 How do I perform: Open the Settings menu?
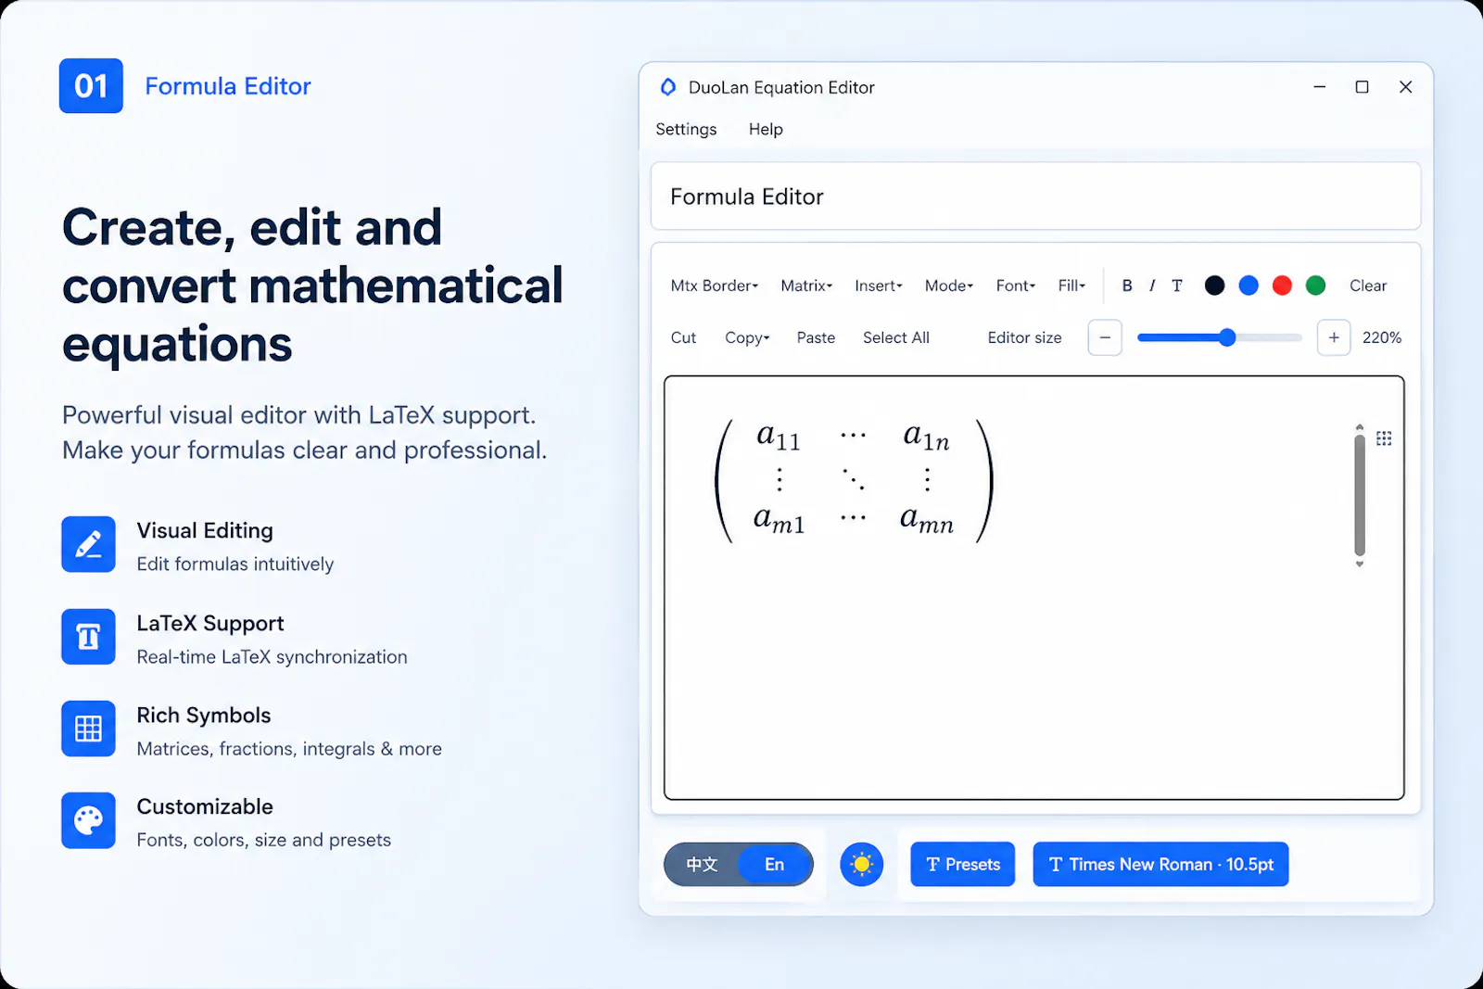point(686,129)
